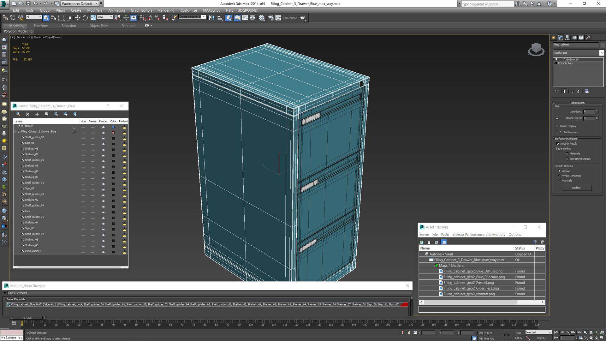This screenshot has height=341, width=606.
Task: Click the Select and Link icon
Action: click(x=5, y=18)
